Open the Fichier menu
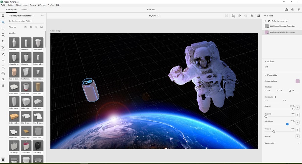302x164 pixels. (x=4, y=5)
